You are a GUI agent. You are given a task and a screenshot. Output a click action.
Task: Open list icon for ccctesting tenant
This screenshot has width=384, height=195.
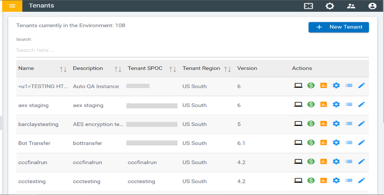[x=349, y=180]
